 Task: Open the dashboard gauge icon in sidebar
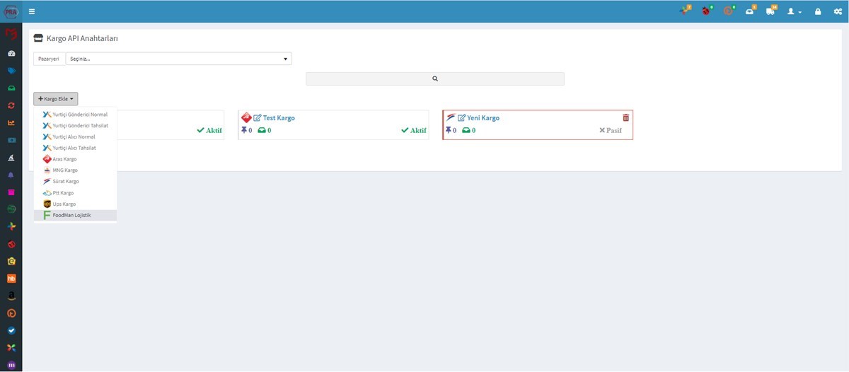point(11,54)
